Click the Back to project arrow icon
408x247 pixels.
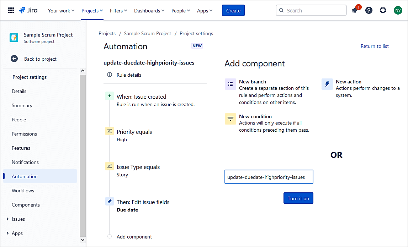pos(14,59)
